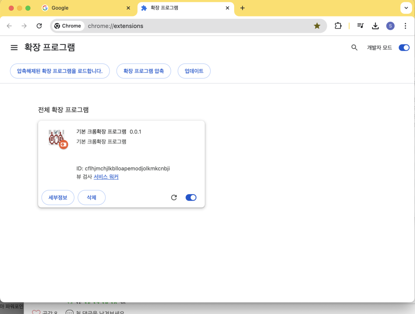This screenshot has height=314, width=415.
Task: Open a new tab with plus button
Action: tap(243, 8)
